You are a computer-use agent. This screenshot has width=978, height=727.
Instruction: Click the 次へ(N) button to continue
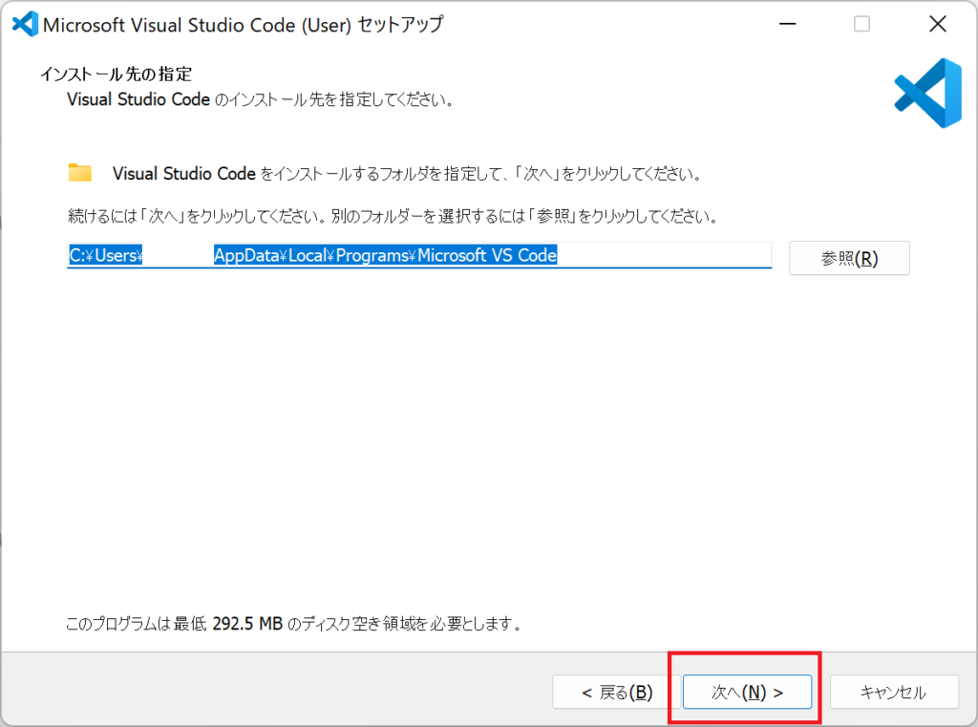tap(747, 692)
